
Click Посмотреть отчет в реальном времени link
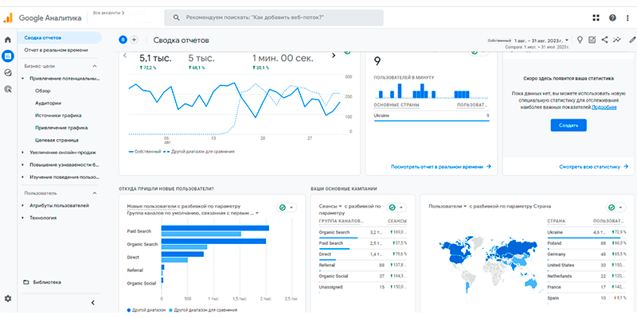click(x=441, y=167)
